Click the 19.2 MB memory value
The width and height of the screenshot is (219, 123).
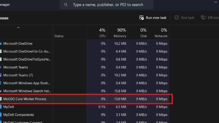120,75
